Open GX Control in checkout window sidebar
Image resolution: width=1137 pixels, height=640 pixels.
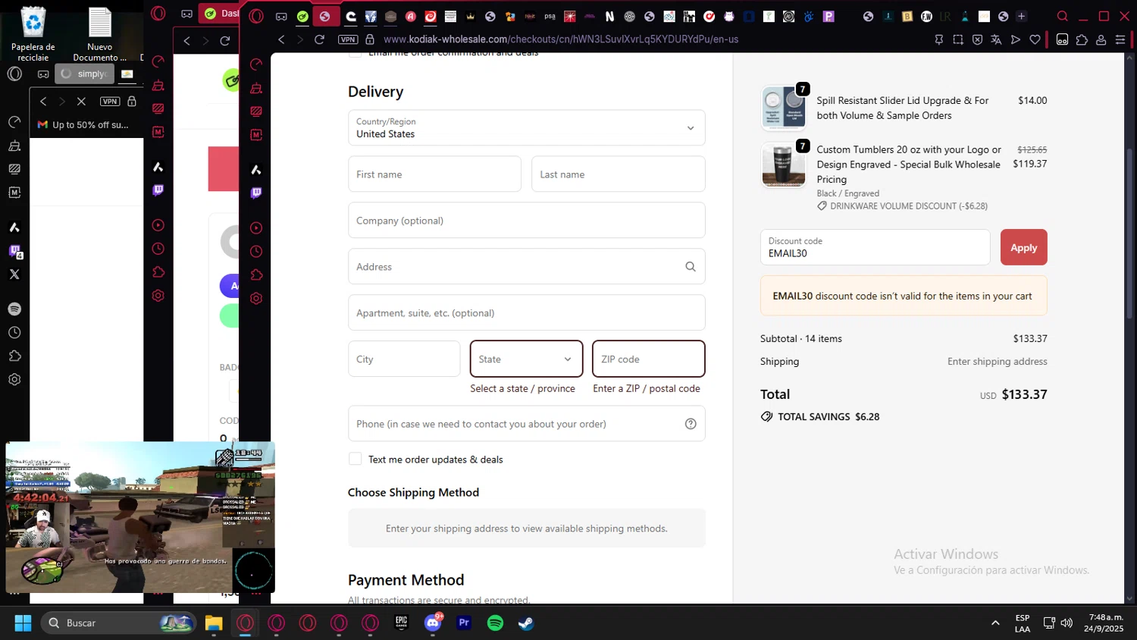pyautogui.click(x=256, y=64)
